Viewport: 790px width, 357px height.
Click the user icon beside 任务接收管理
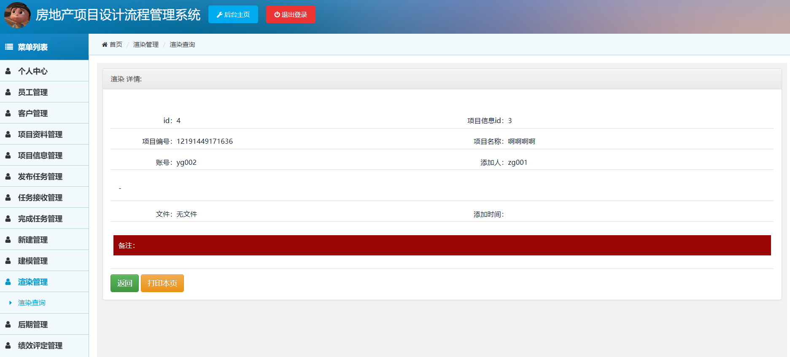click(x=8, y=197)
